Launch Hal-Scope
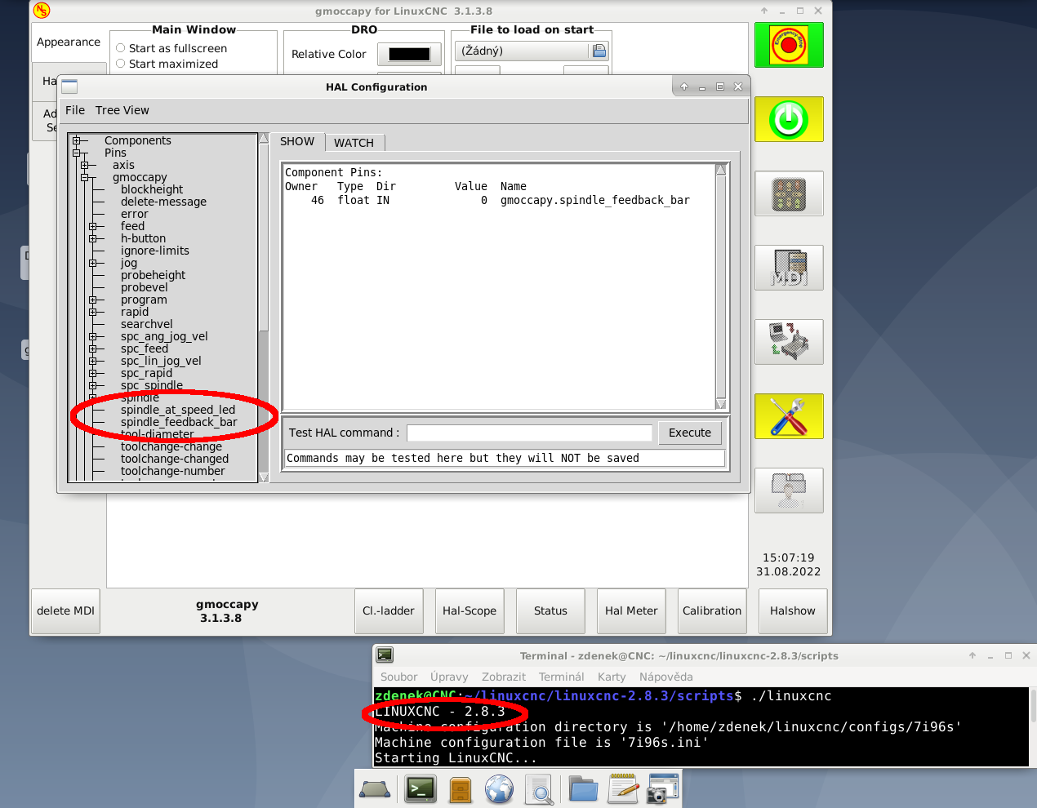Screen dimensions: 1037x808 coord(470,610)
